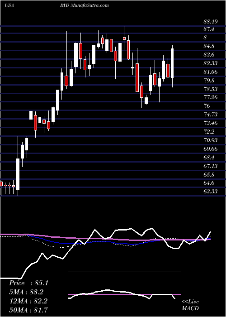The width and height of the screenshot is (226, 317).
Task: Click the 83.6 price level label
Action: point(209,55)
